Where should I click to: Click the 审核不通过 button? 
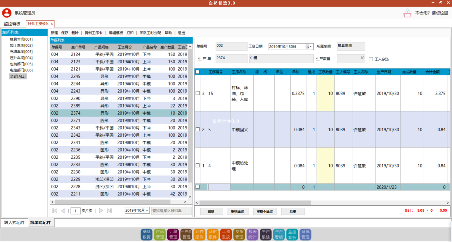pos(265,211)
